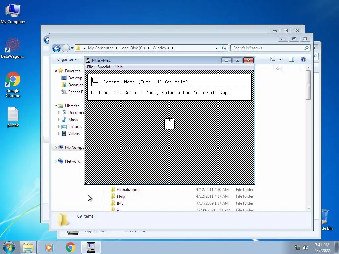This screenshot has width=339, height=254.
Task: Collapse the Favorites group
Action: tap(56, 71)
